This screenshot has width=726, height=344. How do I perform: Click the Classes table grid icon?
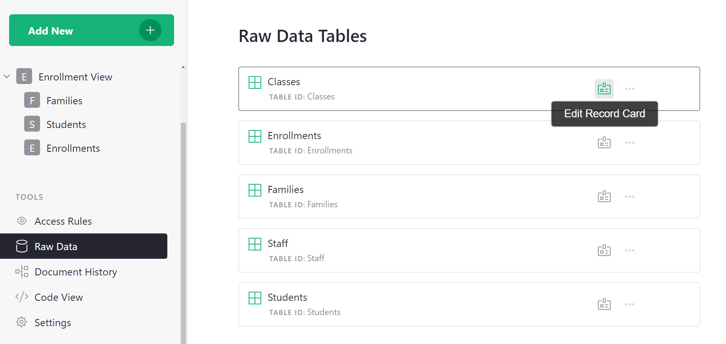(x=255, y=82)
